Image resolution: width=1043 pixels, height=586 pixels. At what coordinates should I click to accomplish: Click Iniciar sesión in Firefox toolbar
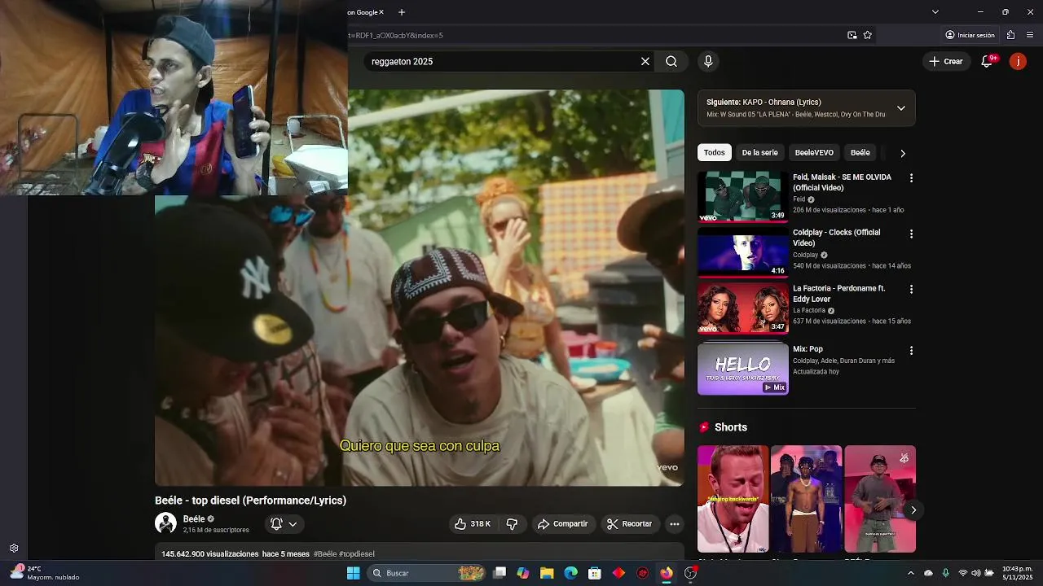coord(970,35)
